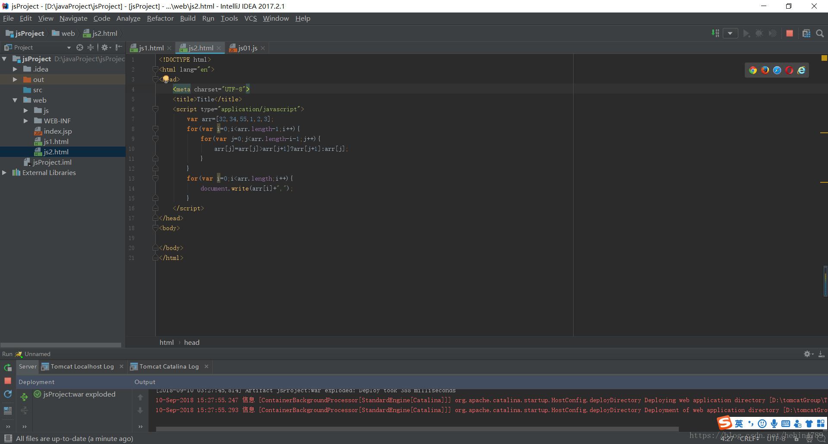The height and width of the screenshot is (444, 828).
Task: Open page in Internet Explorer
Action: pos(801,70)
